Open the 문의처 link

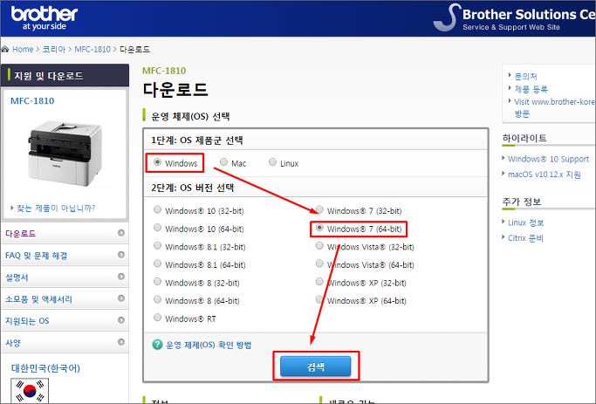coord(525,77)
